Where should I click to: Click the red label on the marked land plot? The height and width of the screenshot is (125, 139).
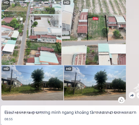95,19
